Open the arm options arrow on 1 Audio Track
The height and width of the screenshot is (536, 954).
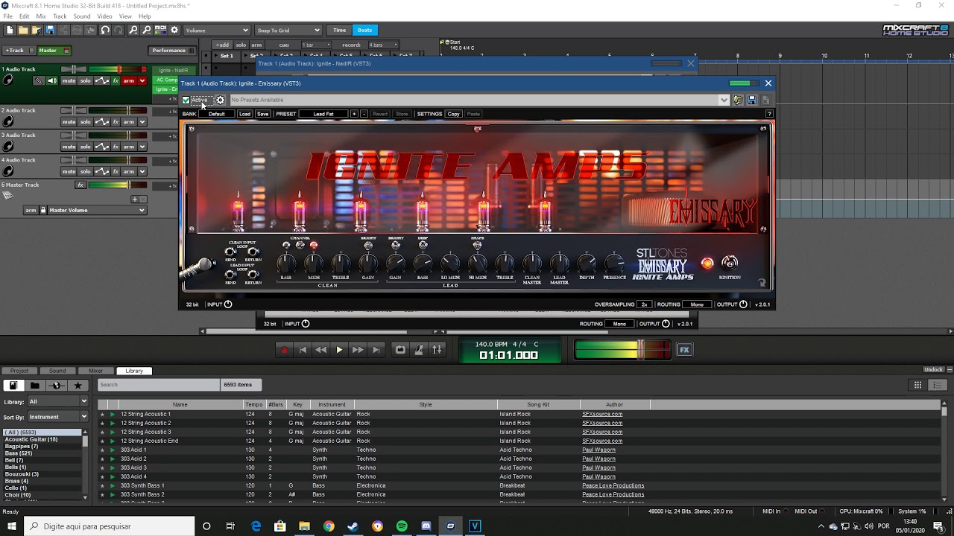142,80
